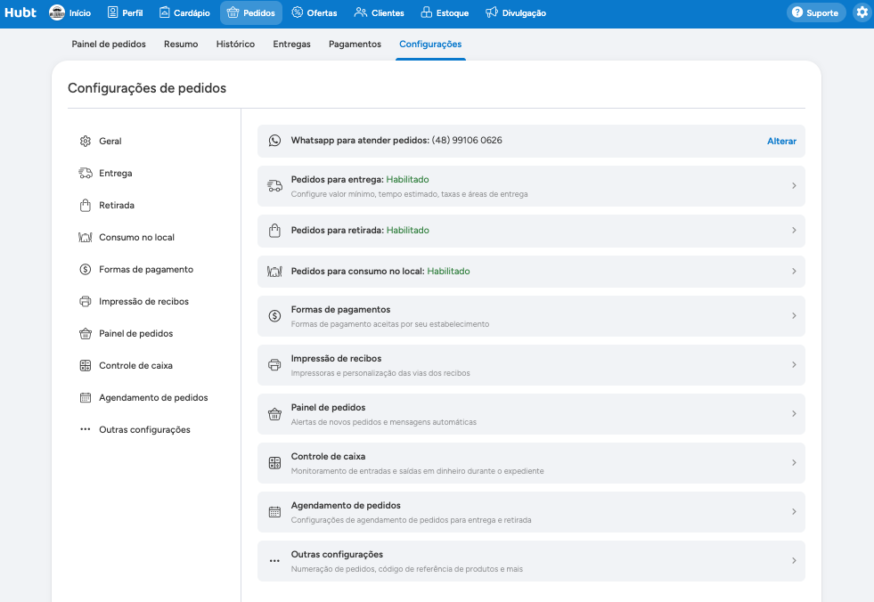Switch to Pagamentos tab

355,44
